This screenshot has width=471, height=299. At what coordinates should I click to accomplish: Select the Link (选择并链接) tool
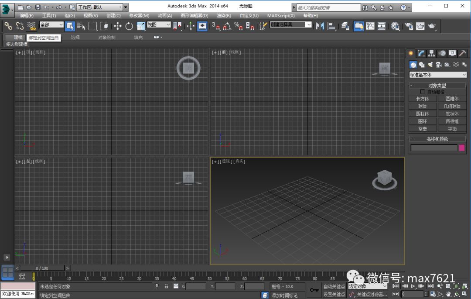coord(8,26)
